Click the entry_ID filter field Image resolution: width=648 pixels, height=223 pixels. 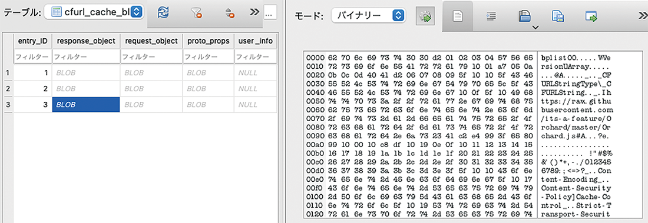tap(32, 56)
